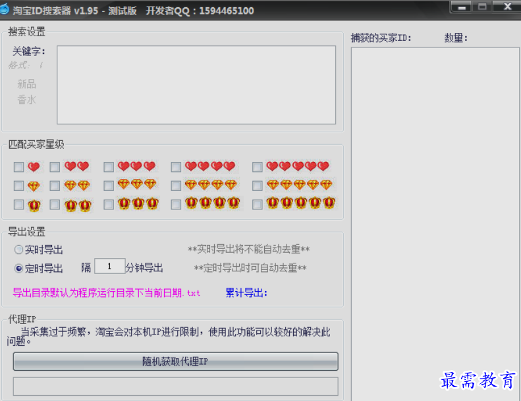Tick the two-hearts buyer level checkbox

coord(55,167)
